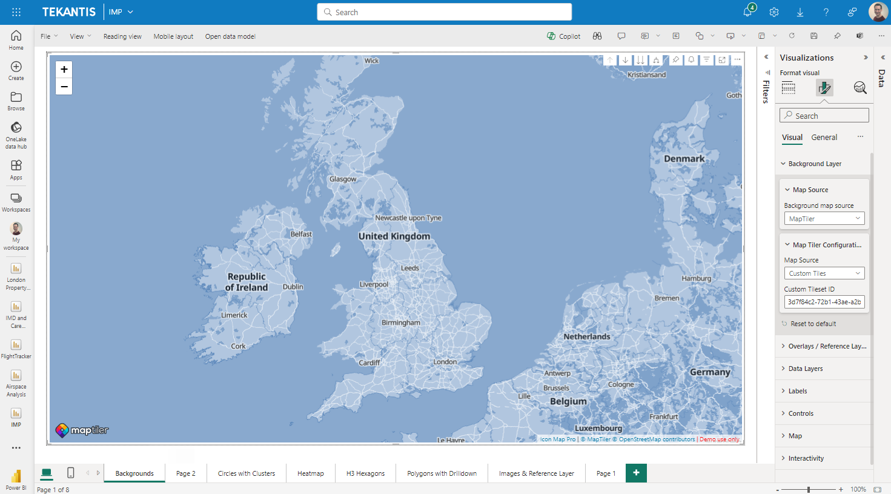Viewport: 891px width, 494px height.
Task: Select the Format visual paint roller icon
Action: pyautogui.click(x=824, y=87)
